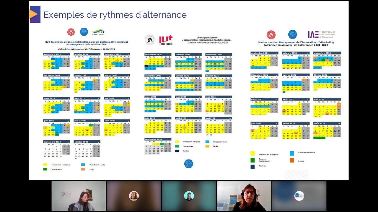Select the participant avatar of the bearded man
This screenshot has width=378, height=212.
(189, 196)
